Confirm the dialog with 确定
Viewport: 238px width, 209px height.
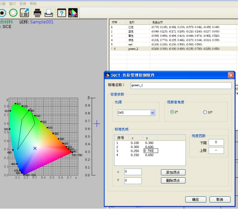[195, 199]
